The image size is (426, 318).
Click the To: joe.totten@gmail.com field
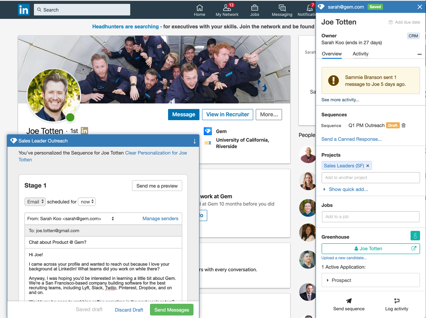(103, 231)
